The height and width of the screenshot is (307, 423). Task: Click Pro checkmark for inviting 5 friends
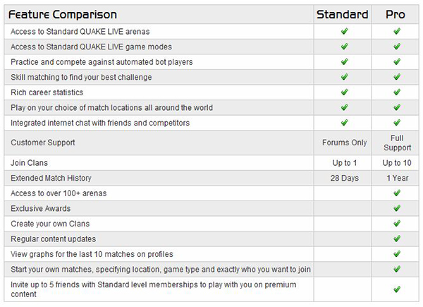coord(397,289)
